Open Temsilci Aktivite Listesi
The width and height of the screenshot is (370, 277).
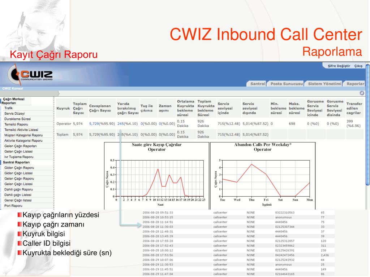[21, 130]
